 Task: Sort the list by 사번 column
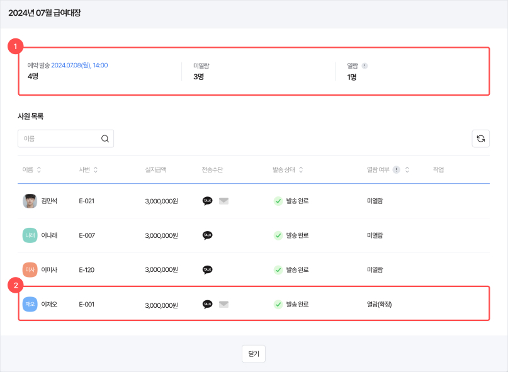tap(95, 170)
